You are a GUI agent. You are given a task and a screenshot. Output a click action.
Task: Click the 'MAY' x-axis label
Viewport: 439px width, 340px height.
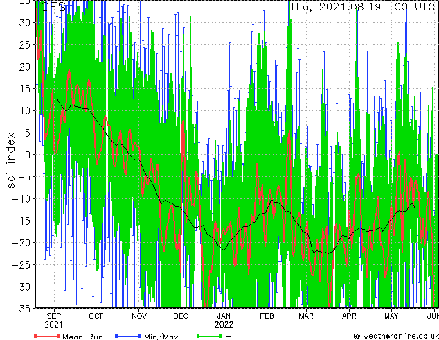click(x=391, y=316)
